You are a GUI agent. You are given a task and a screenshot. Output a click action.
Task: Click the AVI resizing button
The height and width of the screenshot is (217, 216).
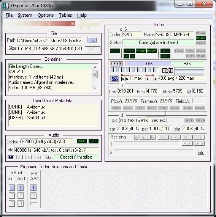tap(145, 137)
